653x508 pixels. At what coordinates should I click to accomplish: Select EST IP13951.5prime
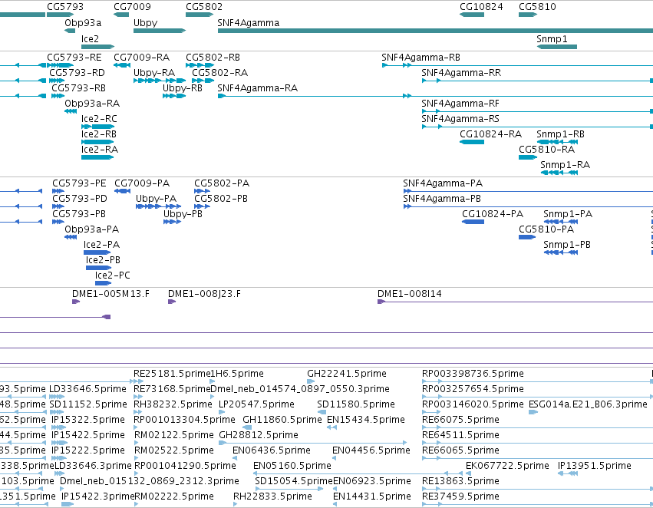point(594,466)
